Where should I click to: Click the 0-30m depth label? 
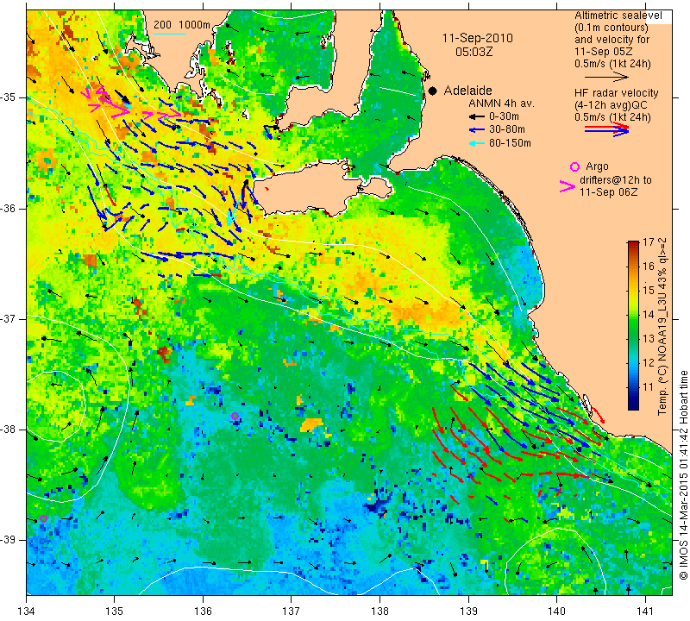tap(504, 116)
